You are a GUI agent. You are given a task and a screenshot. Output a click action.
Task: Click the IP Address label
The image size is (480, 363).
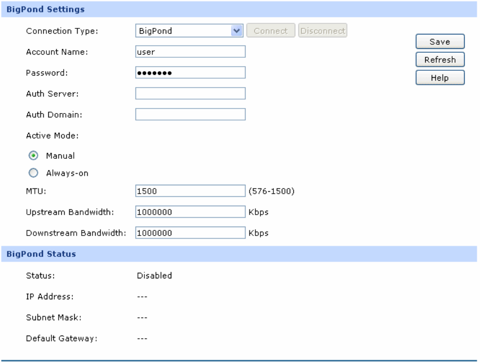[50, 296]
